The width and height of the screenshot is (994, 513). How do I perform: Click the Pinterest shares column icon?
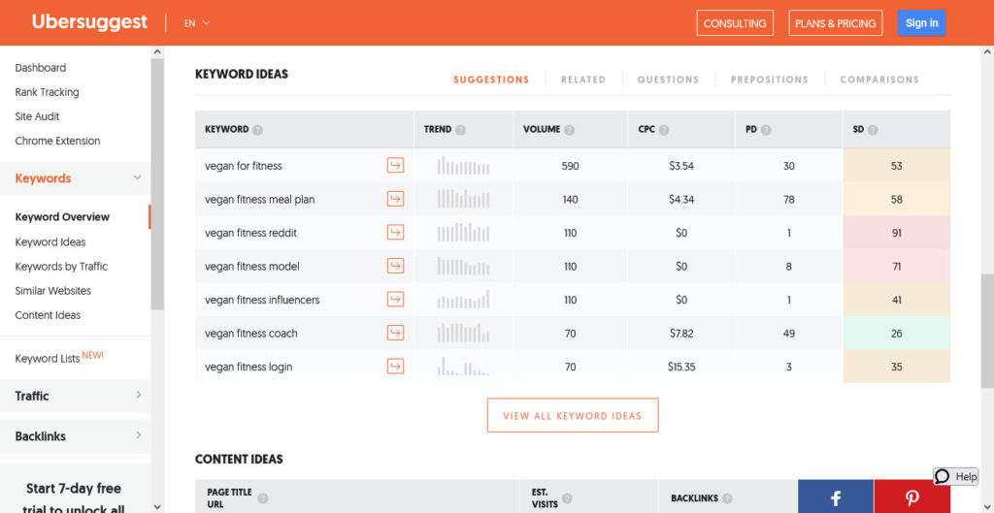(912, 497)
